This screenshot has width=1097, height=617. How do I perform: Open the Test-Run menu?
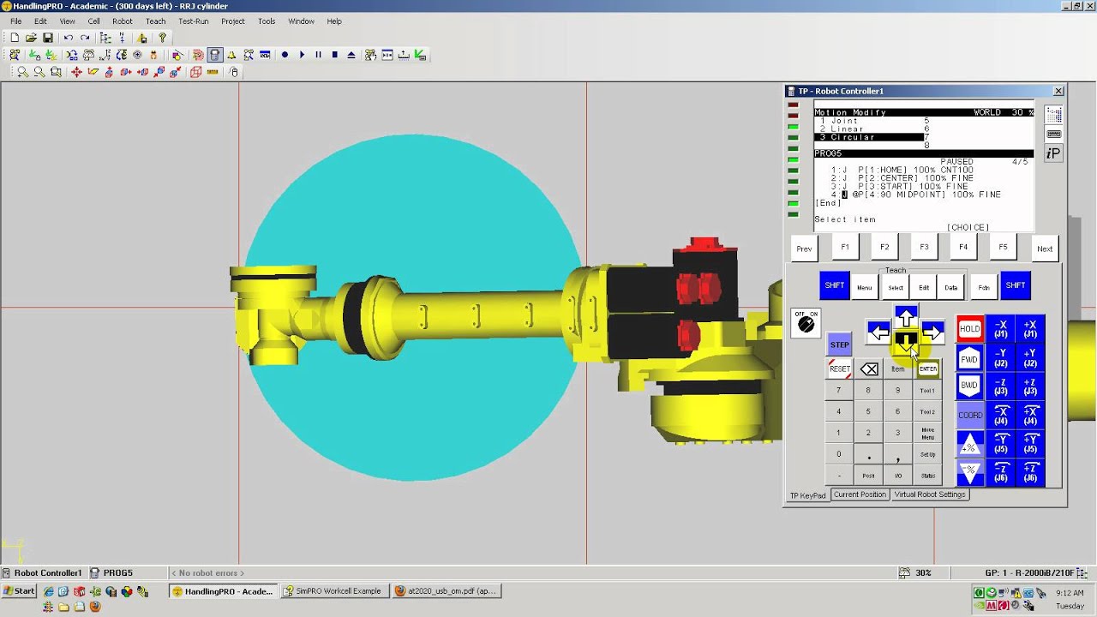(x=194, y=21)
